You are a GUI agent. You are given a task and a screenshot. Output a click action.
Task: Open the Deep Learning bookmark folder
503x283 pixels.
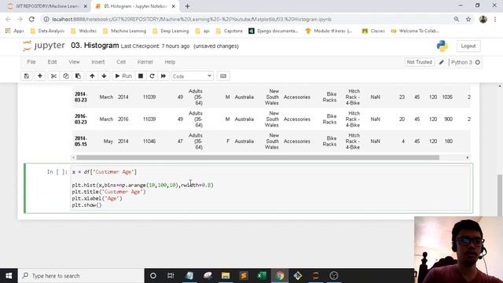(171, 31)
